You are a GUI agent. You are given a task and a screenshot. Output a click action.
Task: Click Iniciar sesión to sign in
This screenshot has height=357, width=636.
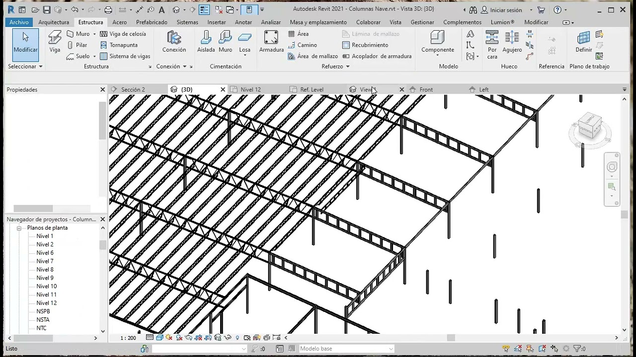(506, 10)
